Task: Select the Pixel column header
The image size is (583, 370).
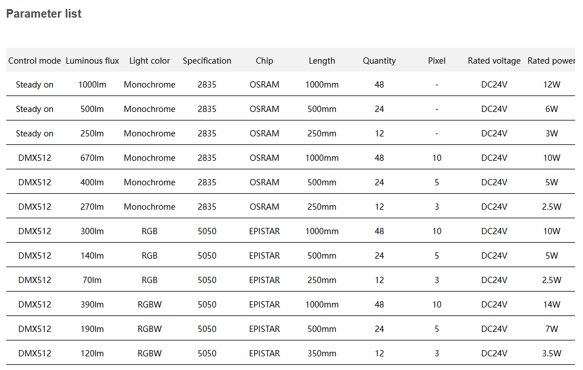Action: pyautogui.click(x=437, y=61)
